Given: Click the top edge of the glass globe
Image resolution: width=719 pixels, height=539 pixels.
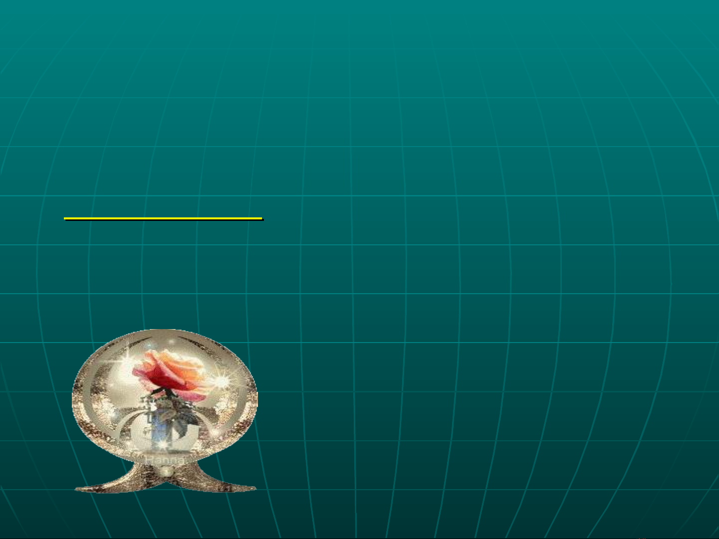Looking at the screenshot, I should pos(165,332).
